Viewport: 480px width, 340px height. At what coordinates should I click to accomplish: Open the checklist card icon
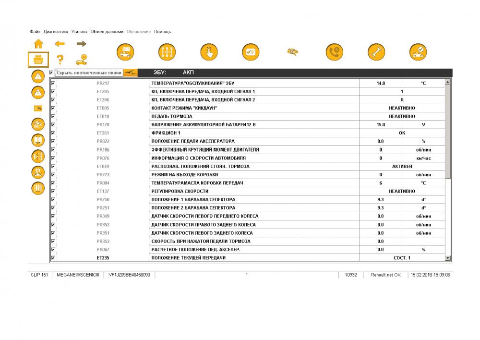pos(251,52)
